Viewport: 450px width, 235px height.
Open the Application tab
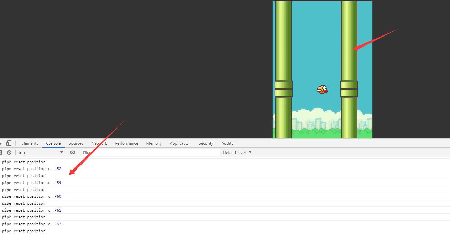[x=180, y=143]
